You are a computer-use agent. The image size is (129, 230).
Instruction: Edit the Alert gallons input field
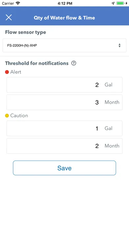pyautogui.click(x=64, y=85)
